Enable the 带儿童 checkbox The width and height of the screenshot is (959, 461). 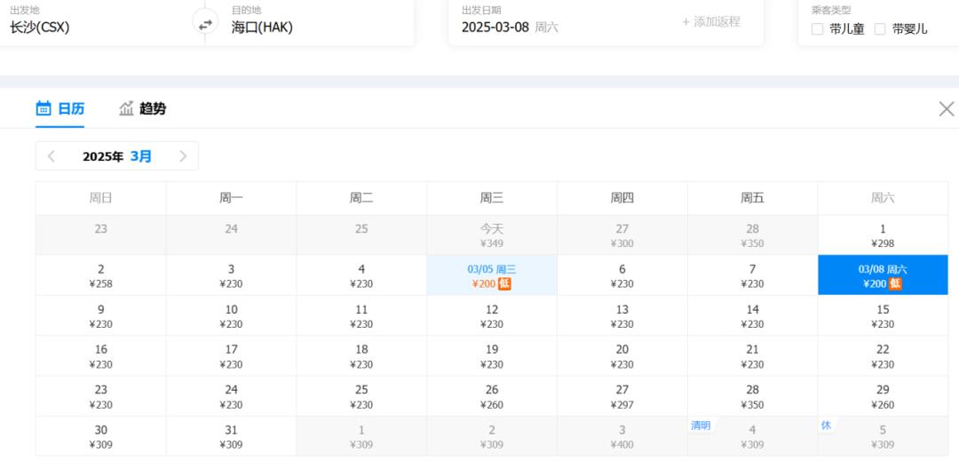coord(817,28)
